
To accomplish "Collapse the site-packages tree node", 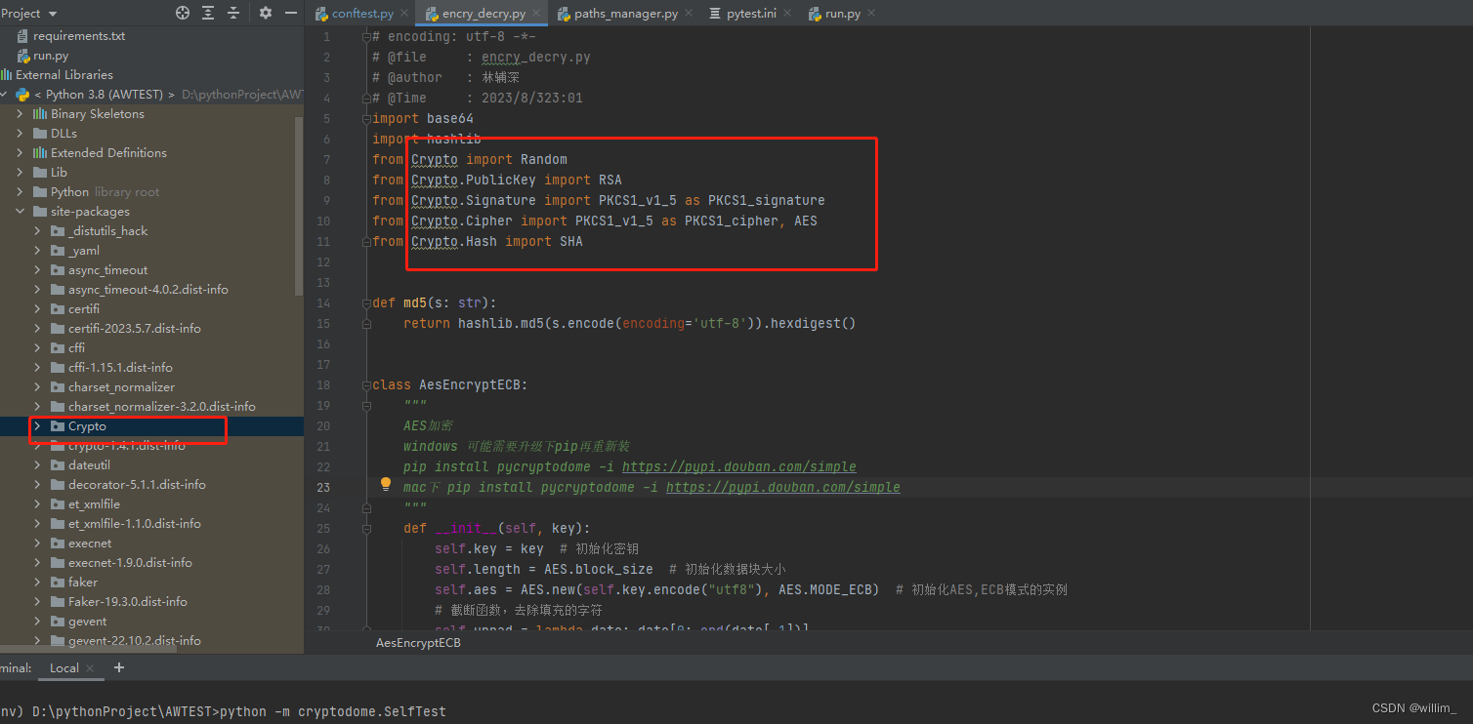I will (20, 211).
